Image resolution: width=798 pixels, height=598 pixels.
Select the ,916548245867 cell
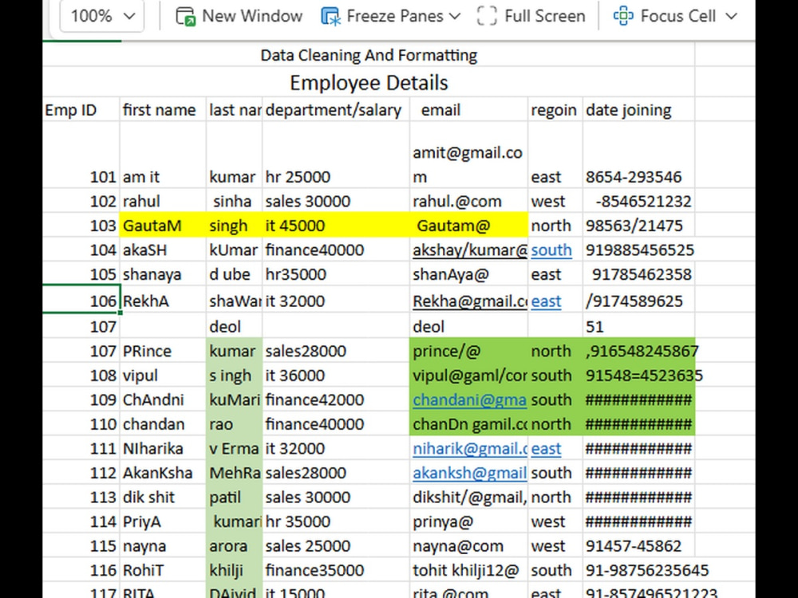(638, 351)
